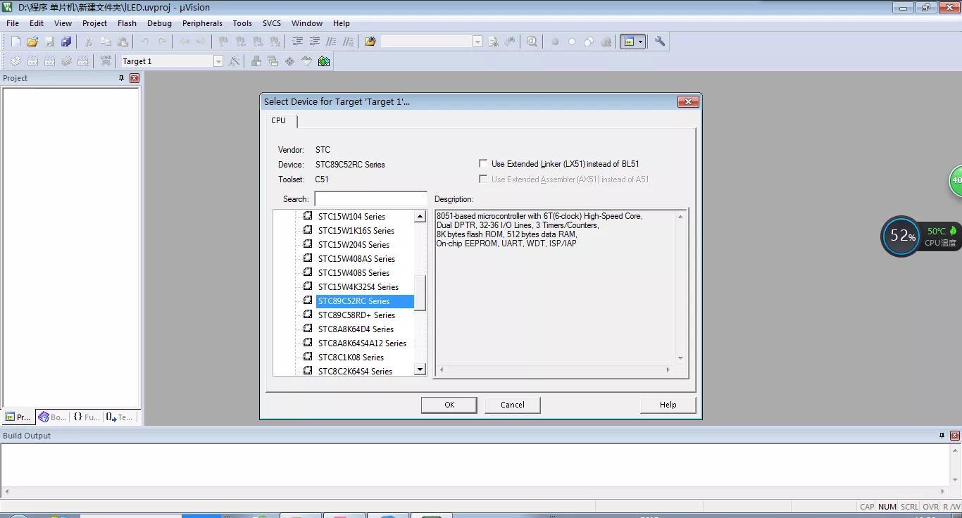Select the highlighted STC89C52RC Series device
The image size is (962, 518).
(x=365, y=301)
